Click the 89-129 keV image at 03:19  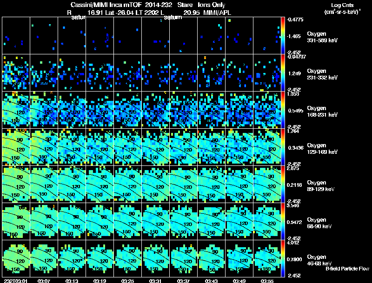point(100,184)
